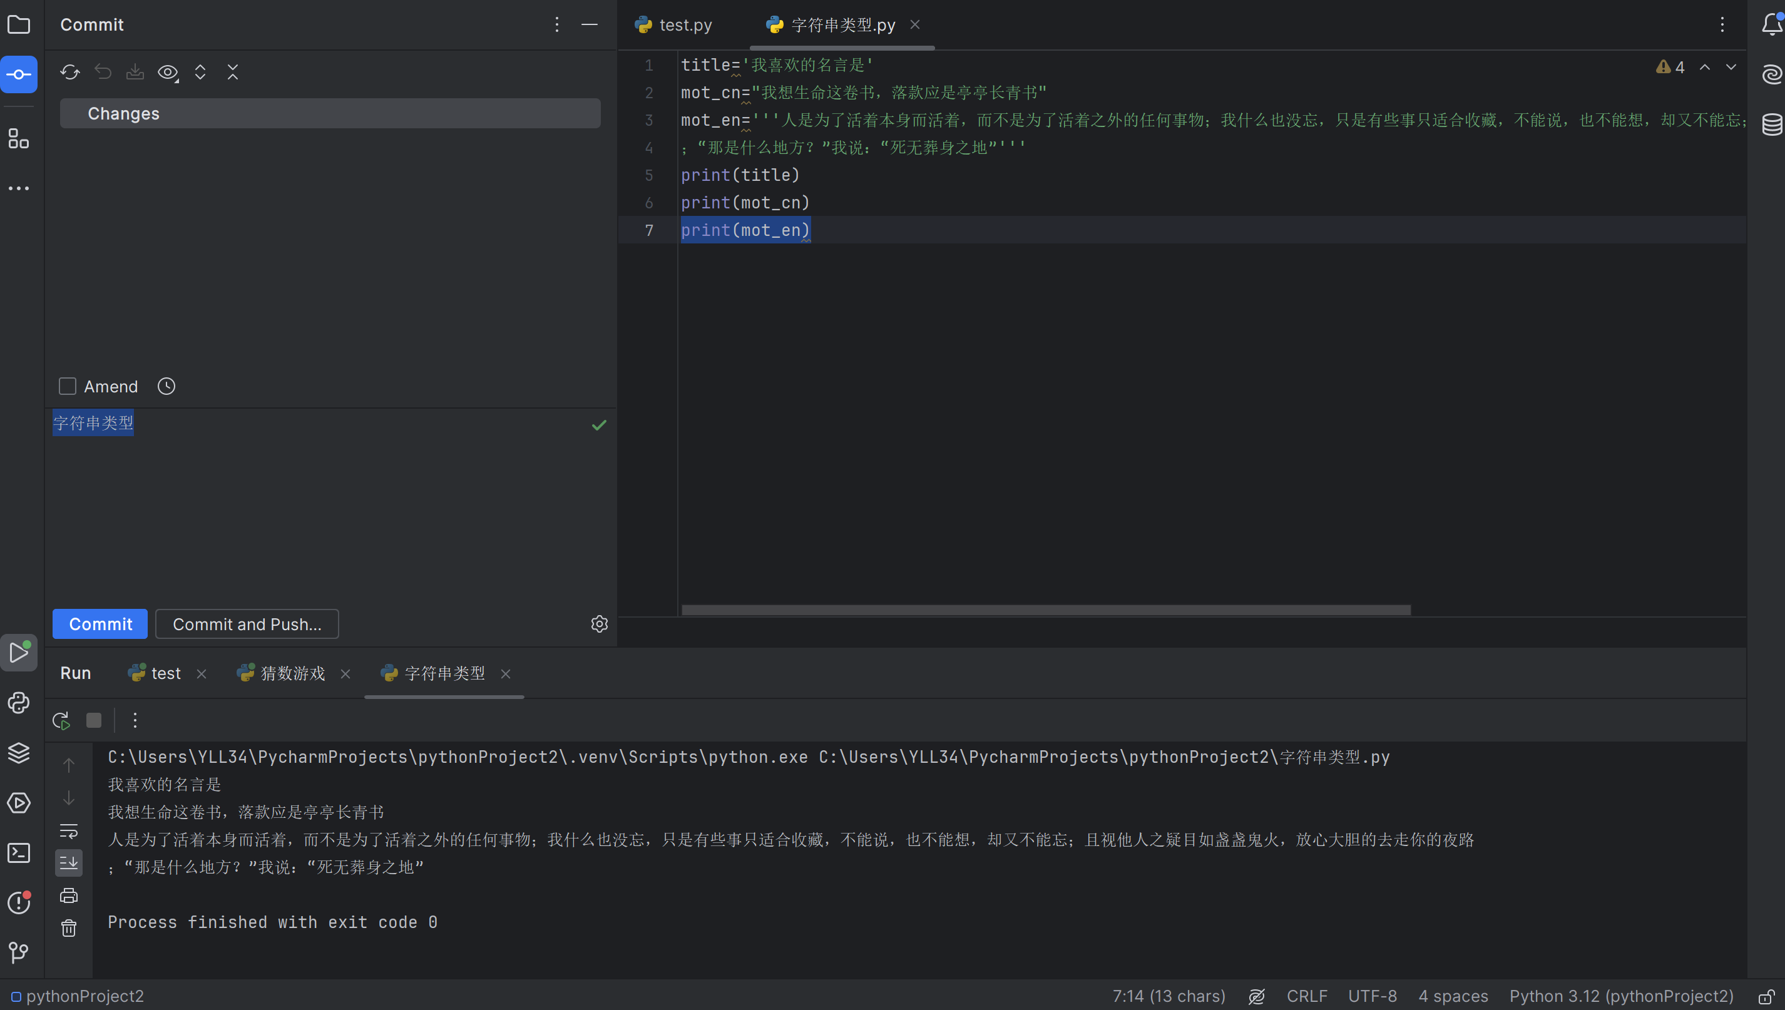Open Python 3.12 interpreter selector
1785x1010 pixels.
click(1621, 997)
